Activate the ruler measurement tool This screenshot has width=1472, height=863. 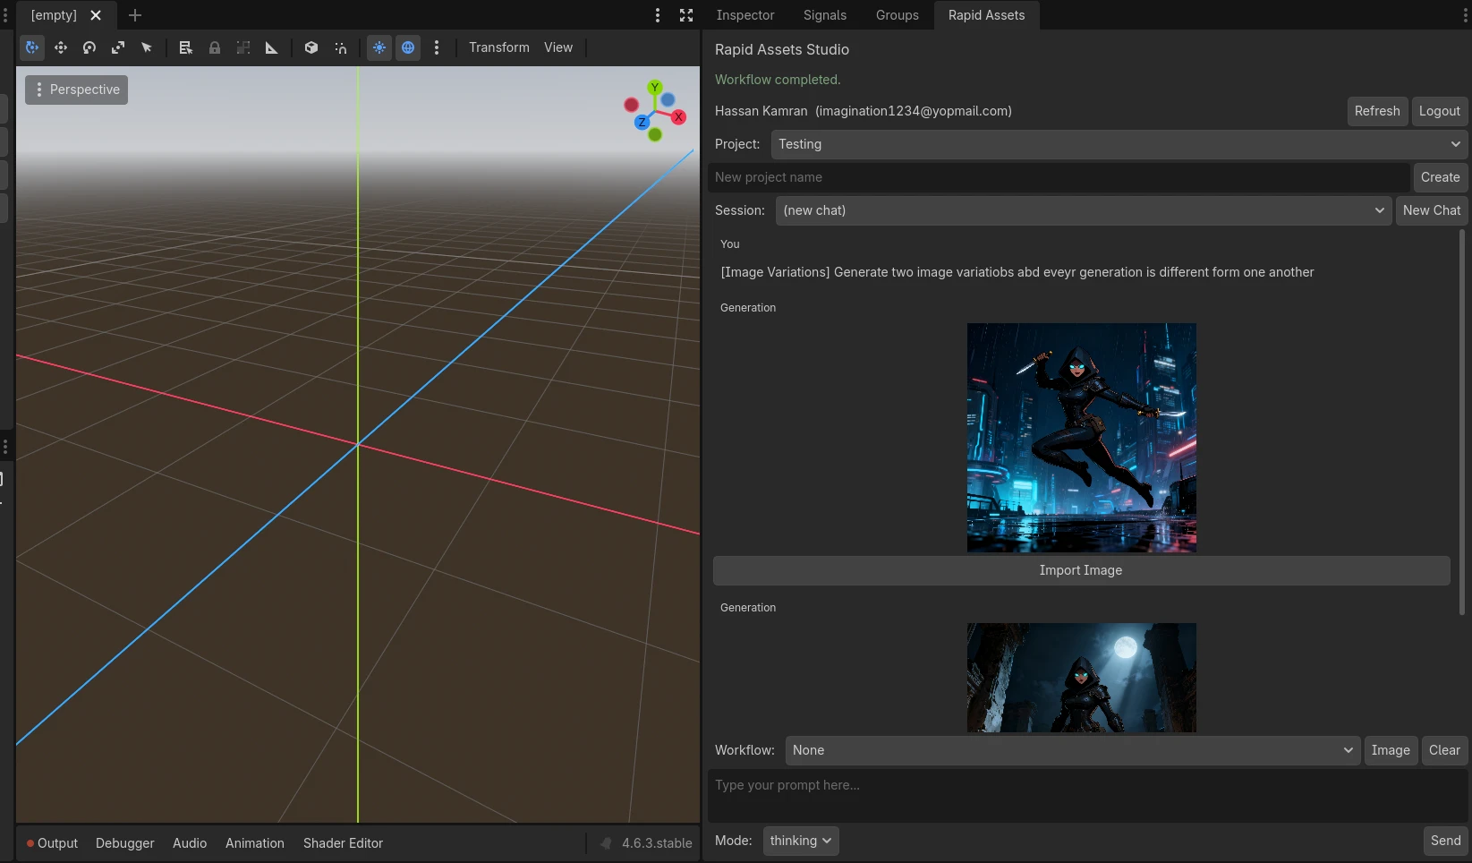pyautogui.click(x=271, y=47)
